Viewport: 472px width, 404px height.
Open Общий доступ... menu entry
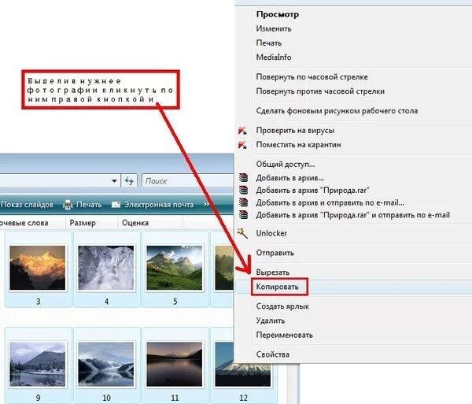(x=286, y=164)
